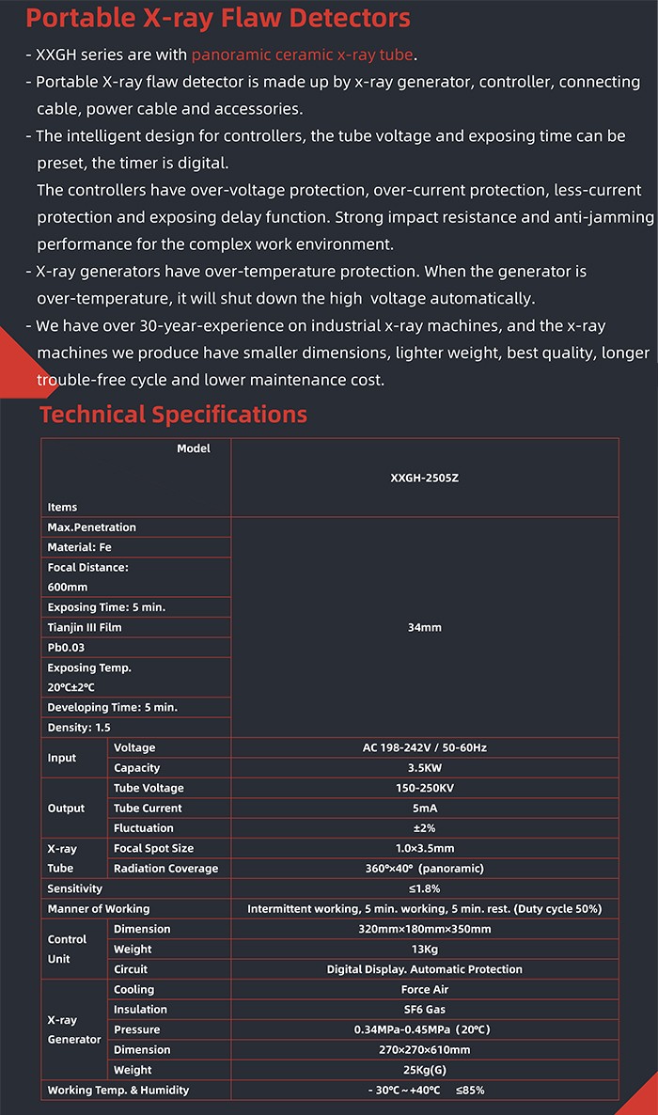Screen dimensions: 658x1115
Task: Select the Manner of Working duty cycle text
Action: (425, 908)
